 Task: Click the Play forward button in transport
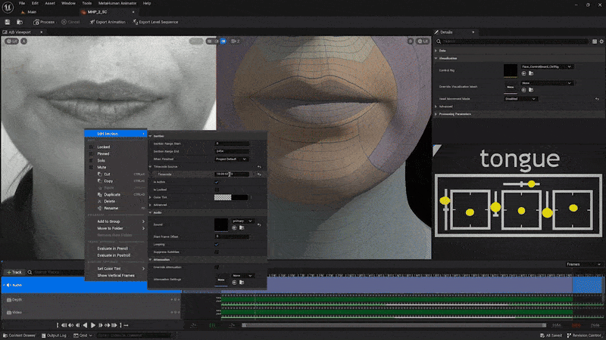(92, 326)
